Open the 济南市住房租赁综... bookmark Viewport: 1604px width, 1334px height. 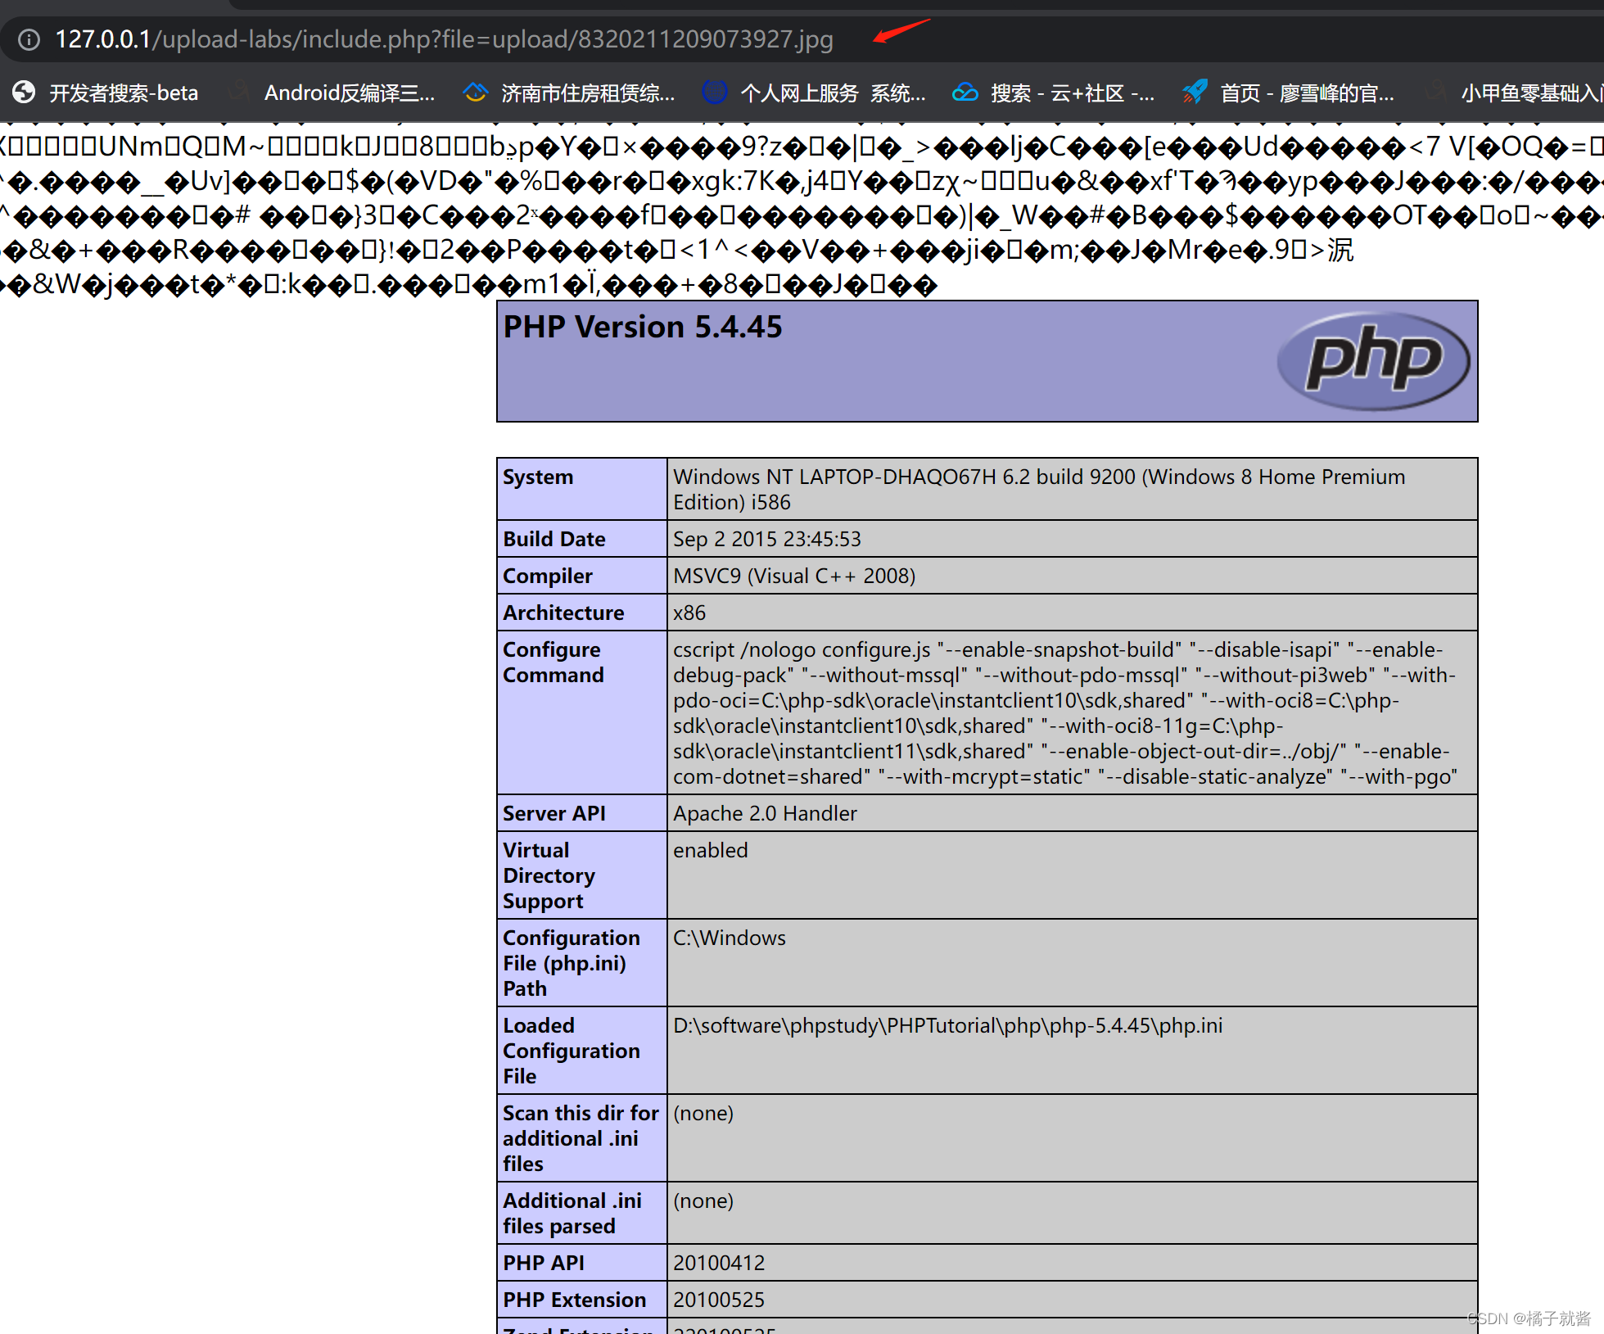click(588, 93)
